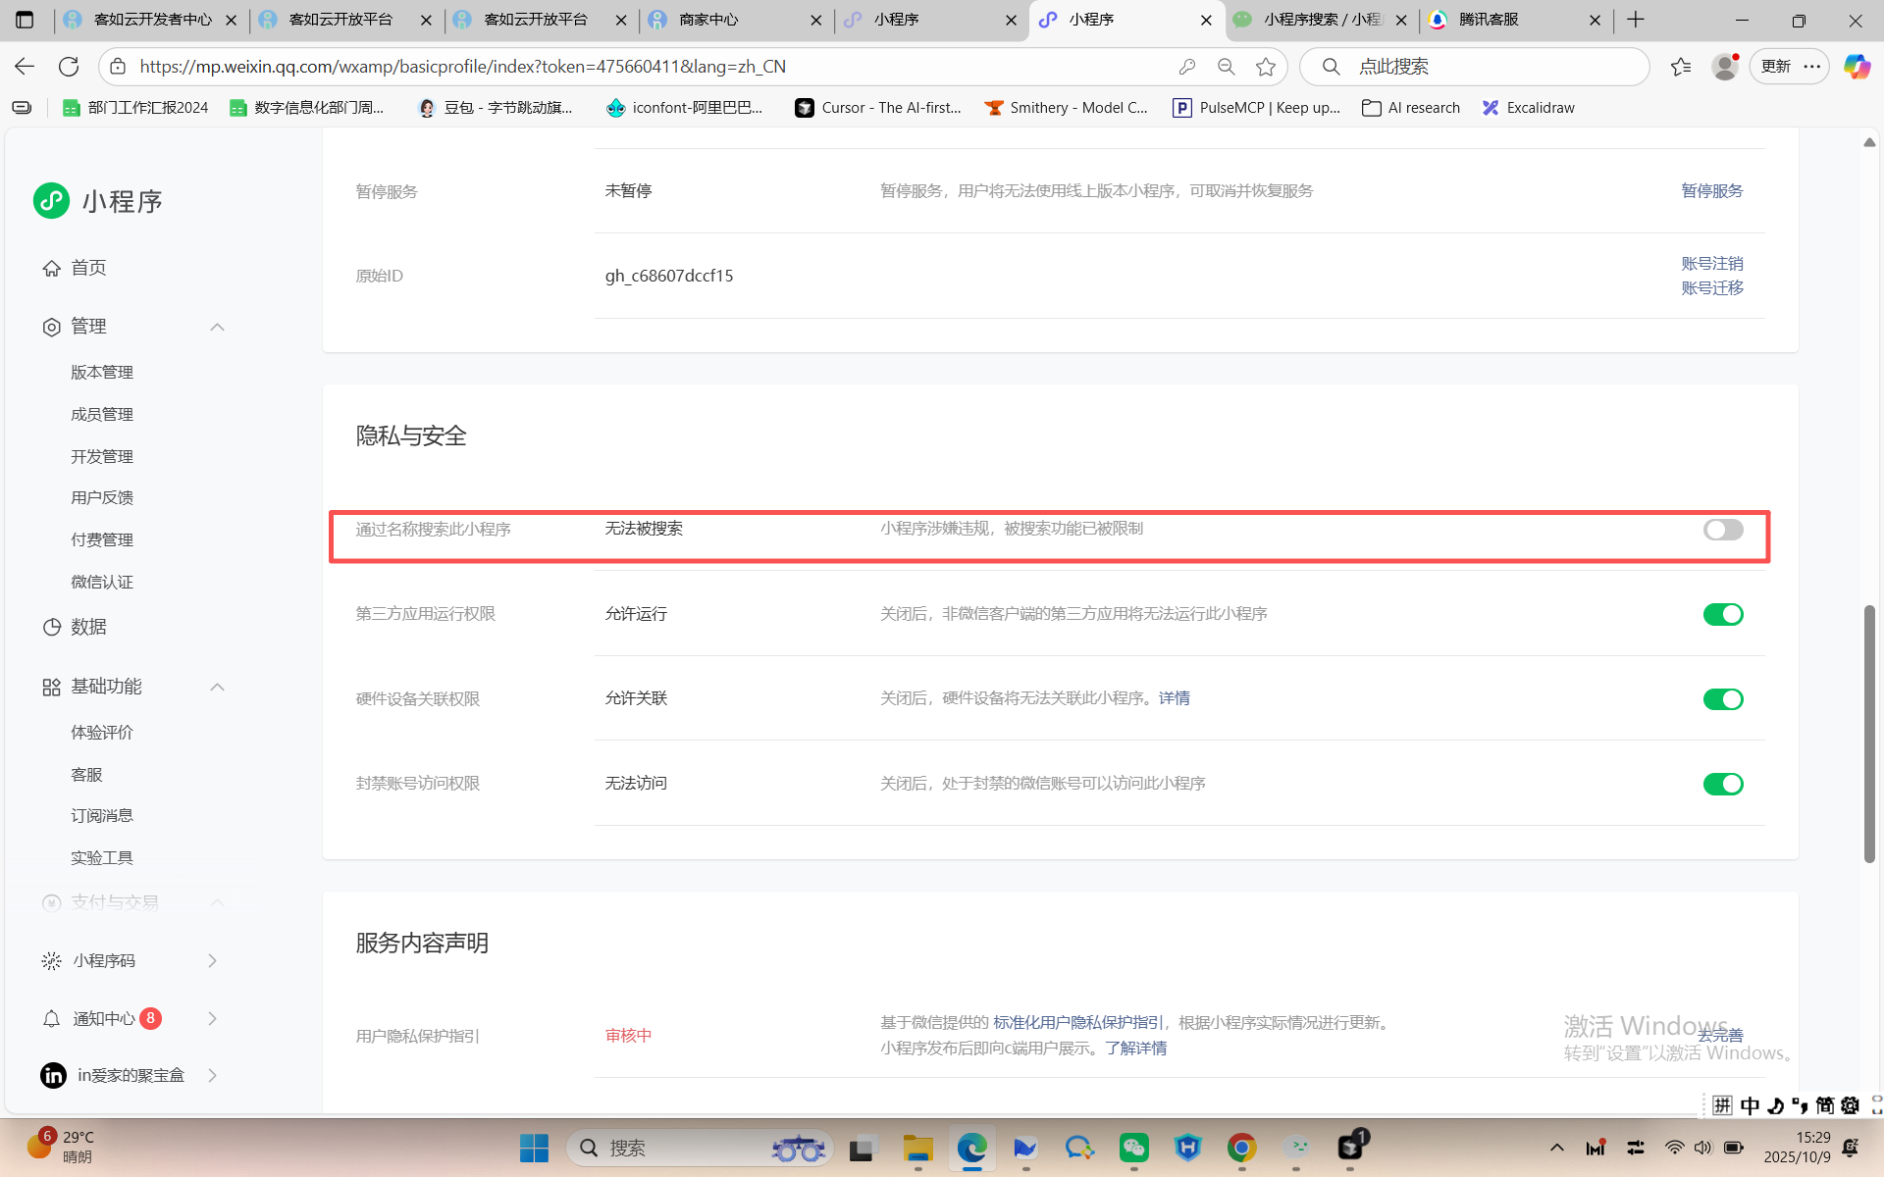This screenshot has height=1177, width=1884.
Task: Click the browser zoom-out magnifier icon
Action: pyautogui.click(x=1226, y=67)
